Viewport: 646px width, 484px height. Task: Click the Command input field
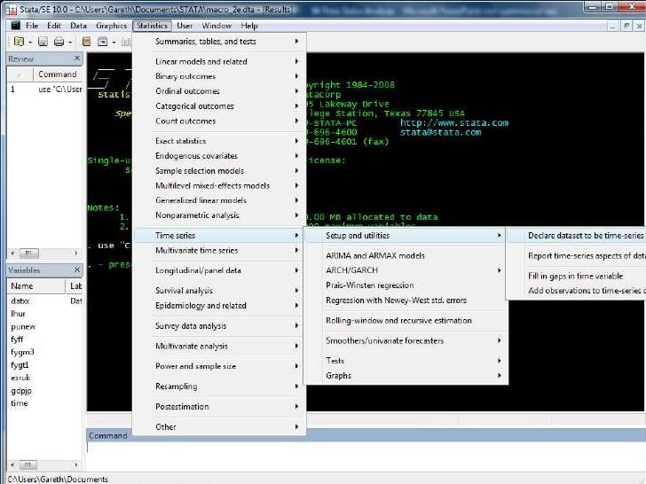tap(355, 452)
